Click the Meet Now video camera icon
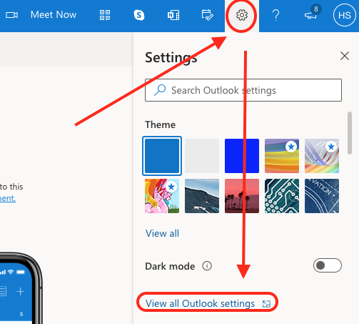This screenshot has width=359, height=324. pos(11,15)
